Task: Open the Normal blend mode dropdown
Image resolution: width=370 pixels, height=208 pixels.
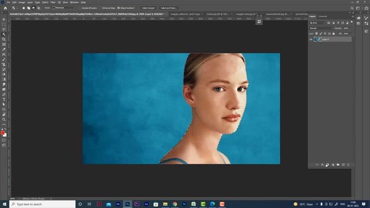Action: (x=321, y=28)
